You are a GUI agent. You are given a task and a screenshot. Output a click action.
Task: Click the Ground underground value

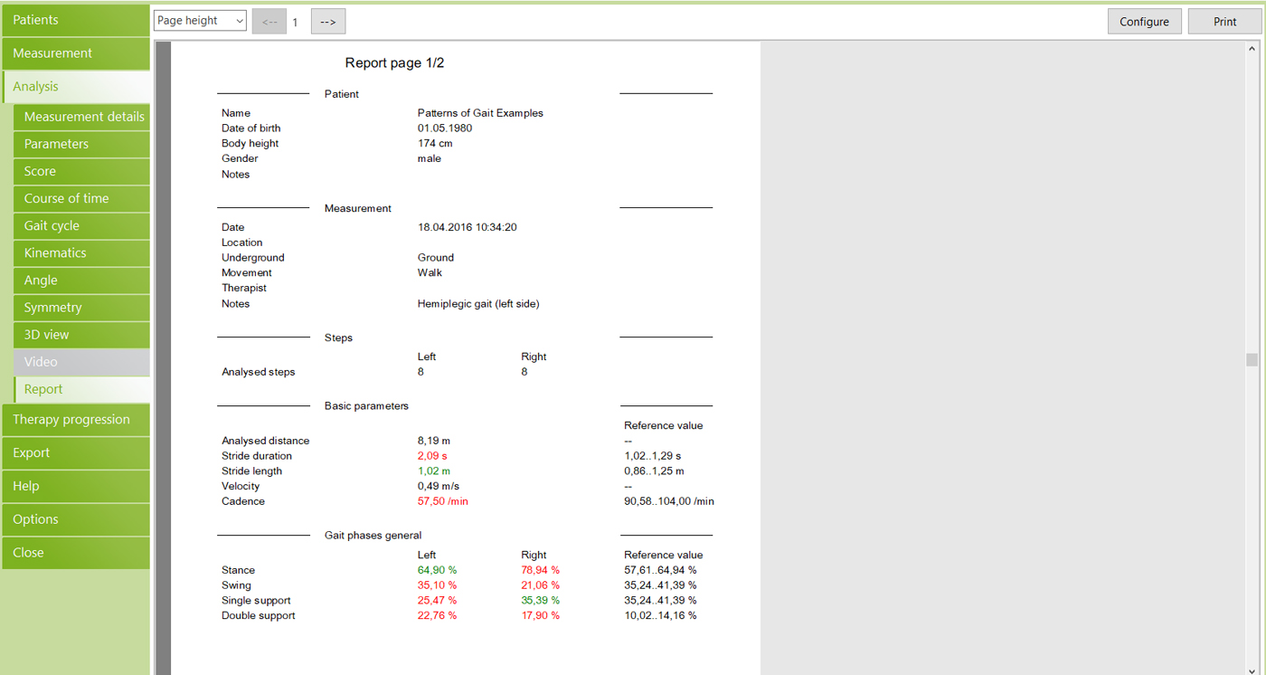click(x=436, y=258)
